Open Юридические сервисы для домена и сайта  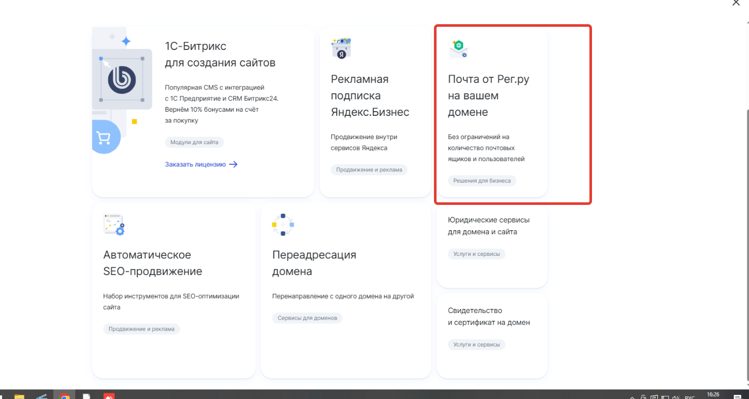coord(489,225)
